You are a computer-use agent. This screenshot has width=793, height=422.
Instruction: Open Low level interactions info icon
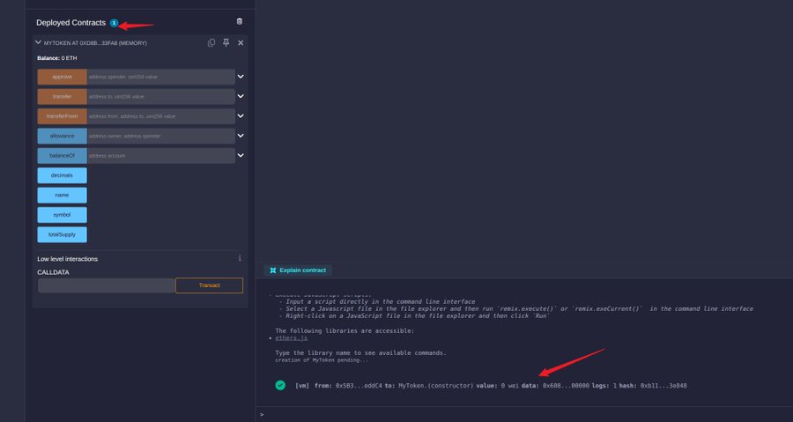tap(240, 258)
